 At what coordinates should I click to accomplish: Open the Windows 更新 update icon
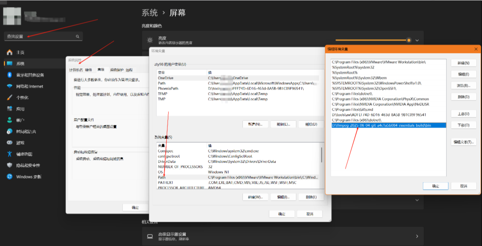click(x=9, y=177)
